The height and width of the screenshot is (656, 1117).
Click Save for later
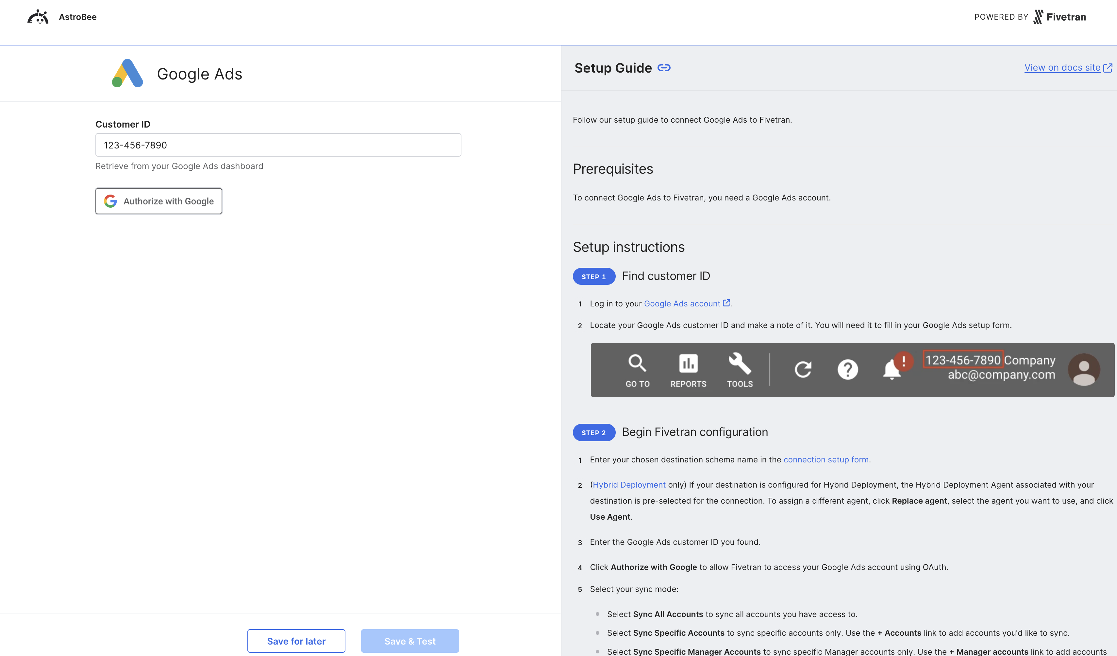click(296, 641)
